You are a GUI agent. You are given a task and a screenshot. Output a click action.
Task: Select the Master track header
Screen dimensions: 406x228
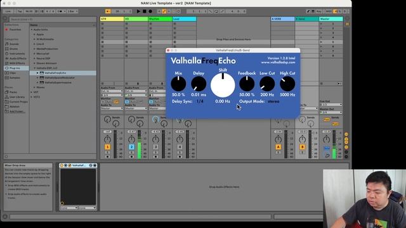click(331, 19)
